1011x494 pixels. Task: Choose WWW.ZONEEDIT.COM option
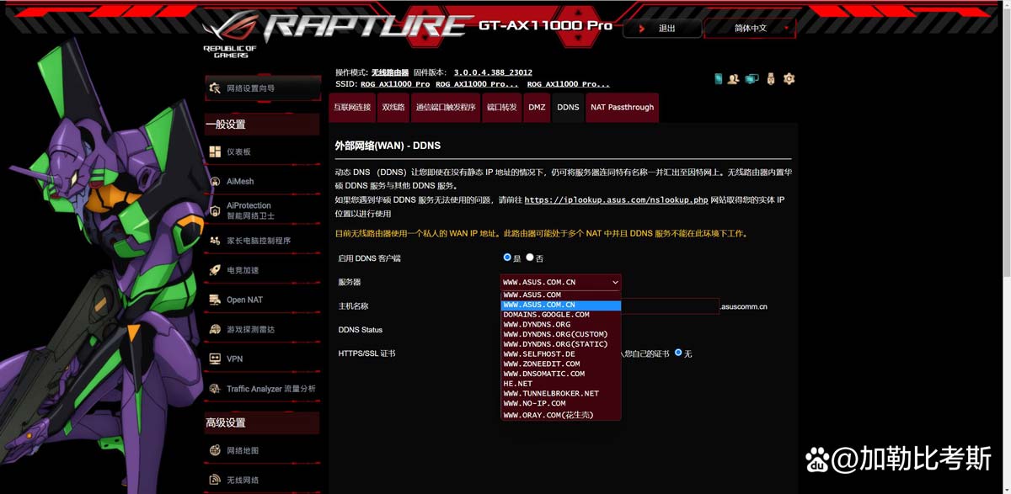[x=561, y=364]
